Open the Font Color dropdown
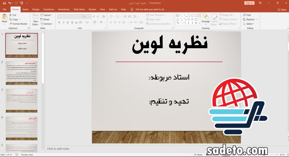The height and width of the screenshot is (157, 289). [104, 22]
